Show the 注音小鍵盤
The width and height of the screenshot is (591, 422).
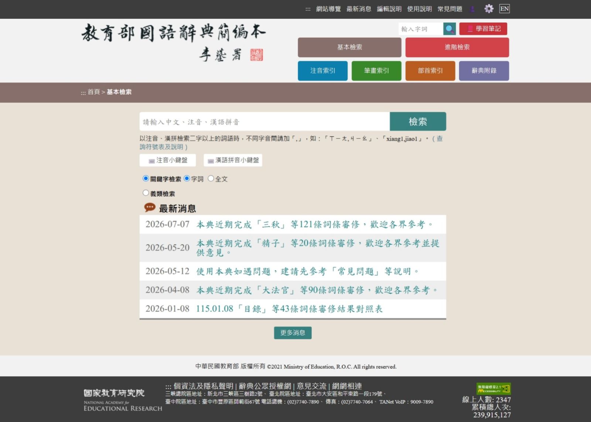[x=168, y=160]
